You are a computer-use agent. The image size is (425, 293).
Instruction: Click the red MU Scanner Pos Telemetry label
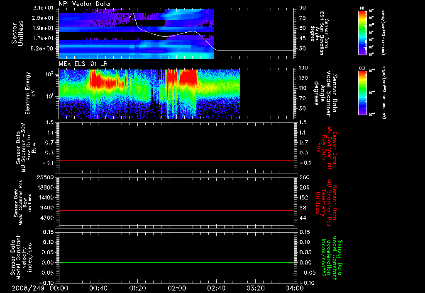pos(326,203)
